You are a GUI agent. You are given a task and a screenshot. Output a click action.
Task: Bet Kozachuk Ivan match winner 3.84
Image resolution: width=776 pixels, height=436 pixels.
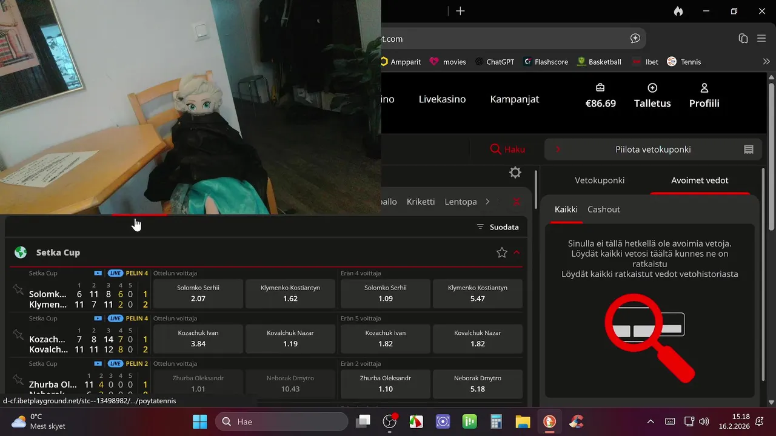[198, 339]
